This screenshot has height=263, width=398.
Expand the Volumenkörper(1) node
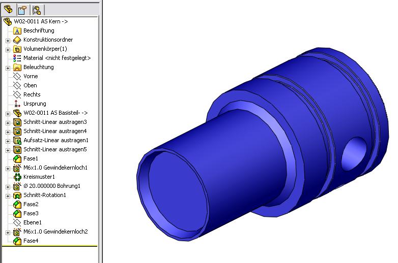click(8, 50)
